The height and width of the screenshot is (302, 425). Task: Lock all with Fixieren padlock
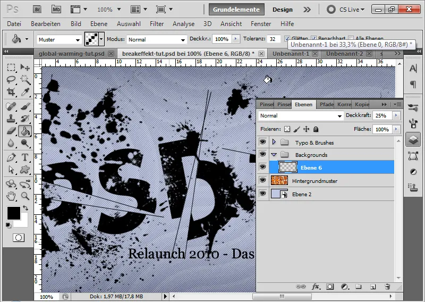316,129
